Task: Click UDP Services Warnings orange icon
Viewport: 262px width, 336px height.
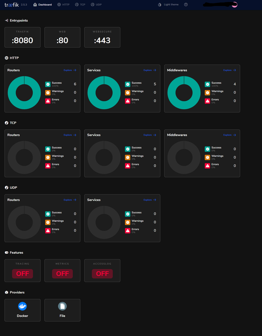Action: (128, 222)
